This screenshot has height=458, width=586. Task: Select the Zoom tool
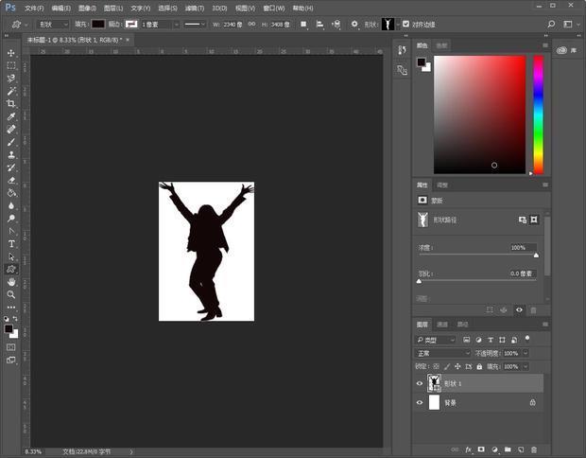tap(11, 294)
